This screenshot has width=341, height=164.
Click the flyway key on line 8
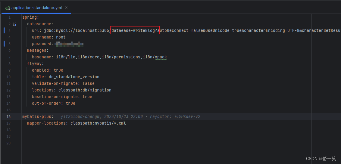coord(34,63)
